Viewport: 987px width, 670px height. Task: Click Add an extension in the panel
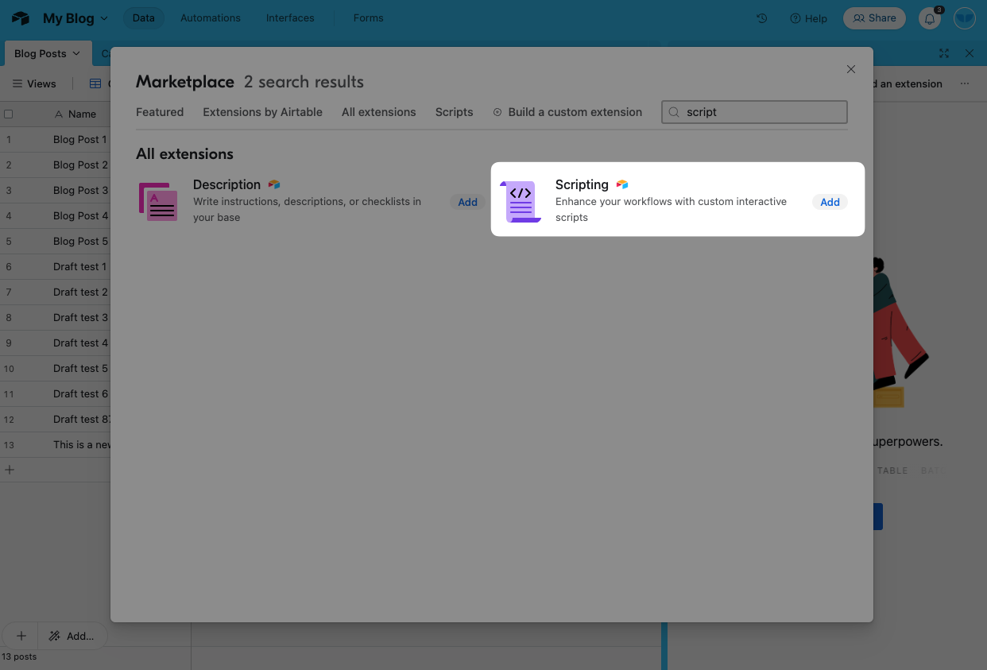(x=908, y=83)
